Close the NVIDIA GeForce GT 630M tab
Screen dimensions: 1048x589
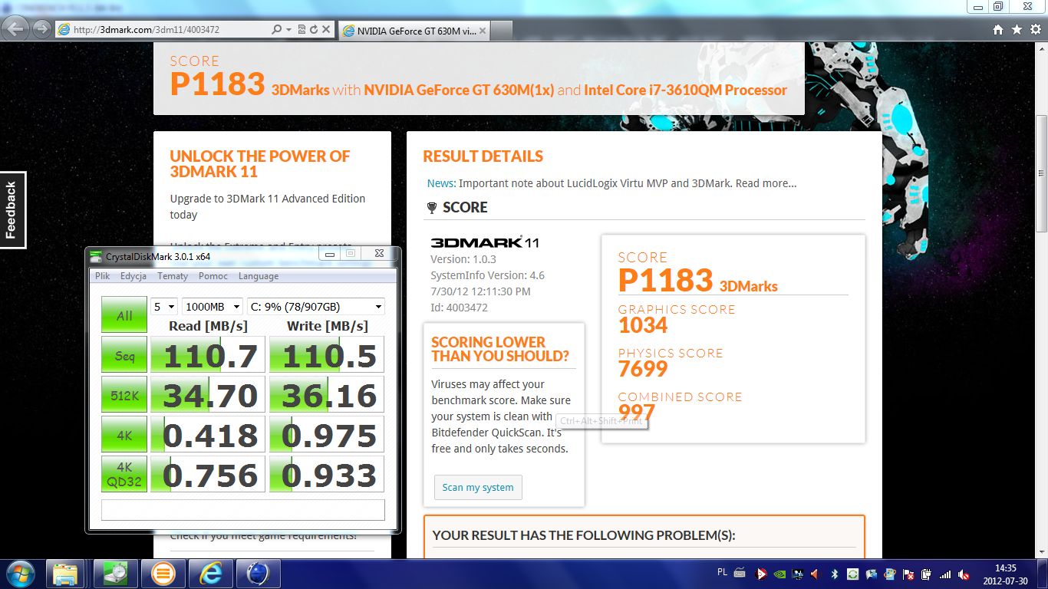click(x=482, y=31)
